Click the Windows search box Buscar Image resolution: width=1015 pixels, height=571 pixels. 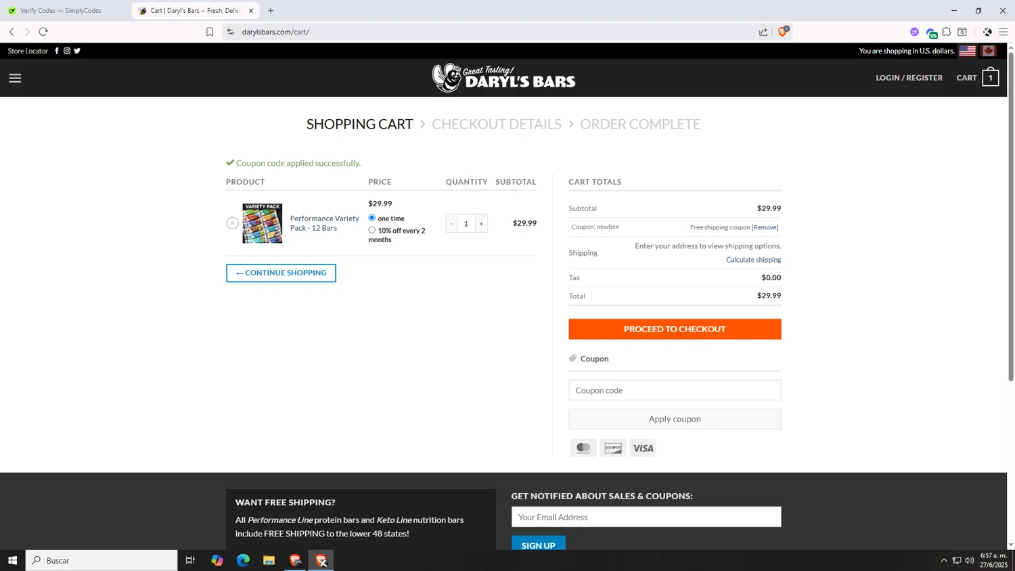click(101, 560)
